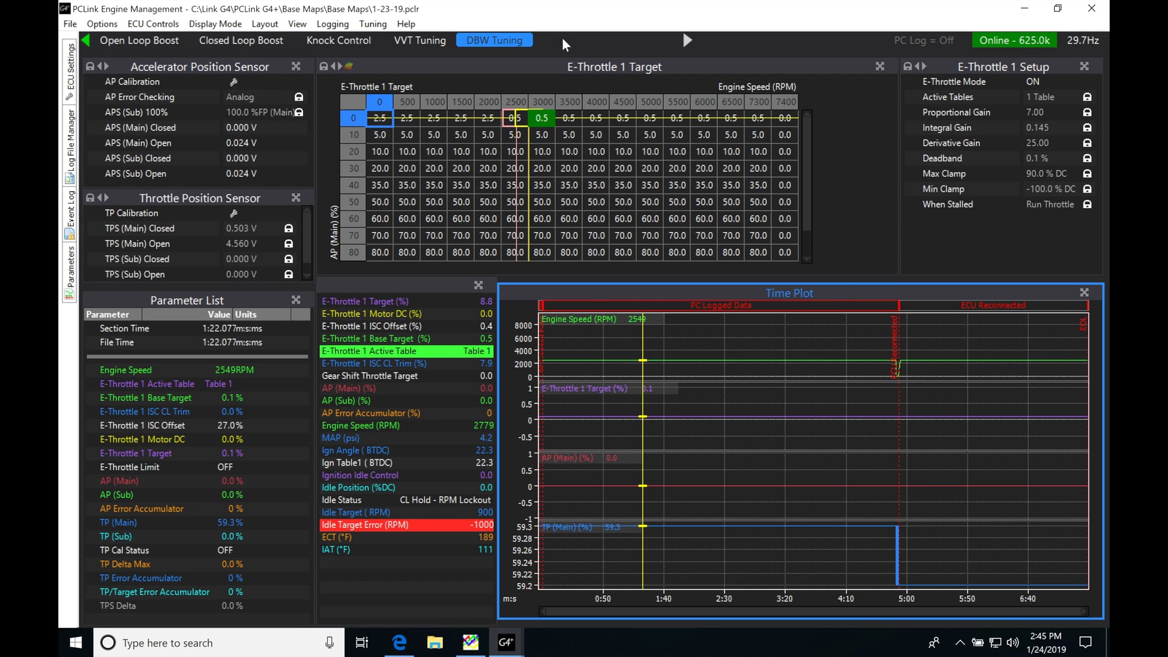This screenshot has height=657, width=1168.
Task: Toggle the lock on the Accelerator Position Sensor header
Action: (x=89, y=66)
